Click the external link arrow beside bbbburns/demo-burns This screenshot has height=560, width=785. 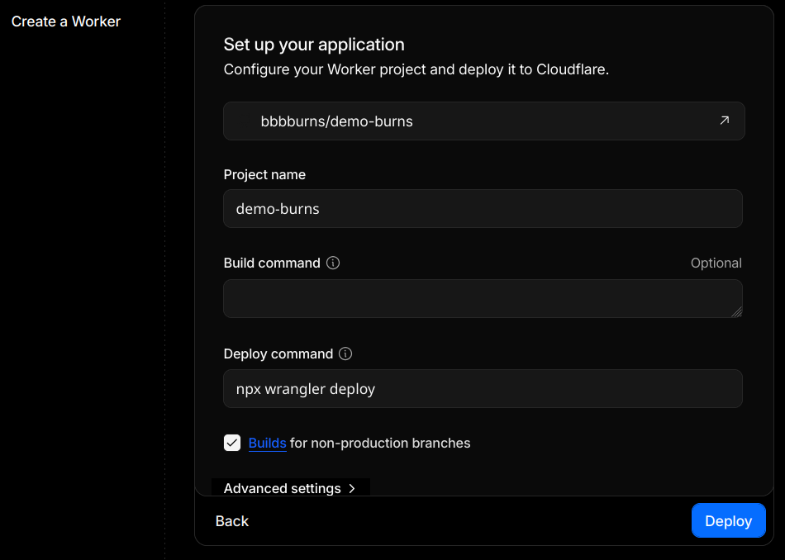click(x=724, y=121)
